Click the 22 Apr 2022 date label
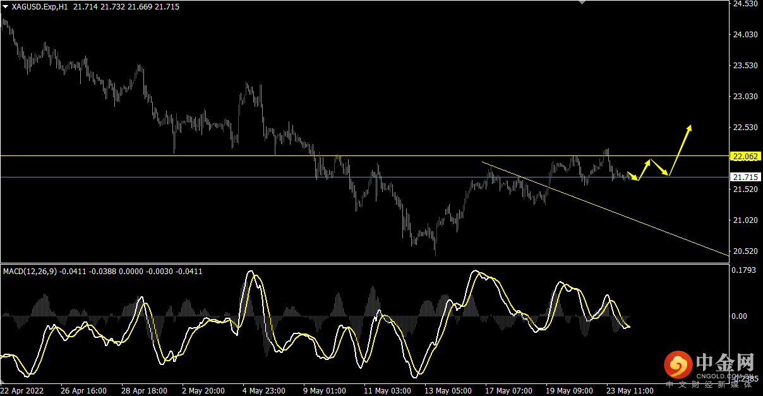 point(24,391)
